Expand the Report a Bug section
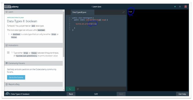 pos(34,84)
